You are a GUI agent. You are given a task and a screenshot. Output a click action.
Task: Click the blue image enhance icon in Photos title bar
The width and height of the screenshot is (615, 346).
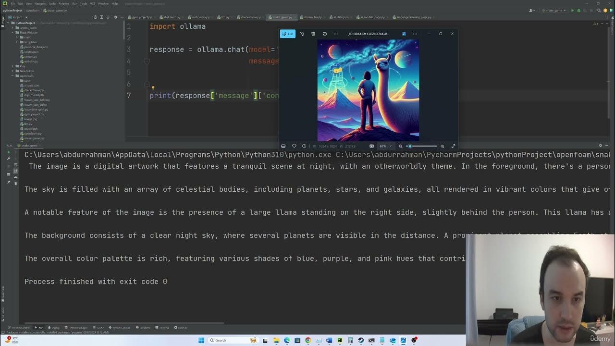pyautogui.click(x=404, y=34)
